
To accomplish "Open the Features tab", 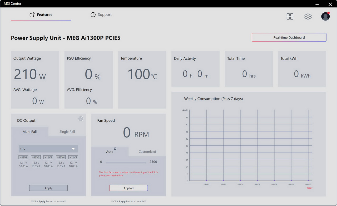I will [x=41, y=15].
